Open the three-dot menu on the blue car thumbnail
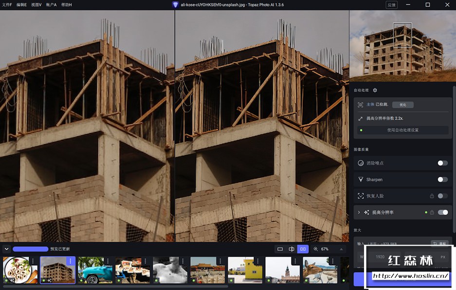The height and width of the screenshot is (290, 456). coord(108,261)
